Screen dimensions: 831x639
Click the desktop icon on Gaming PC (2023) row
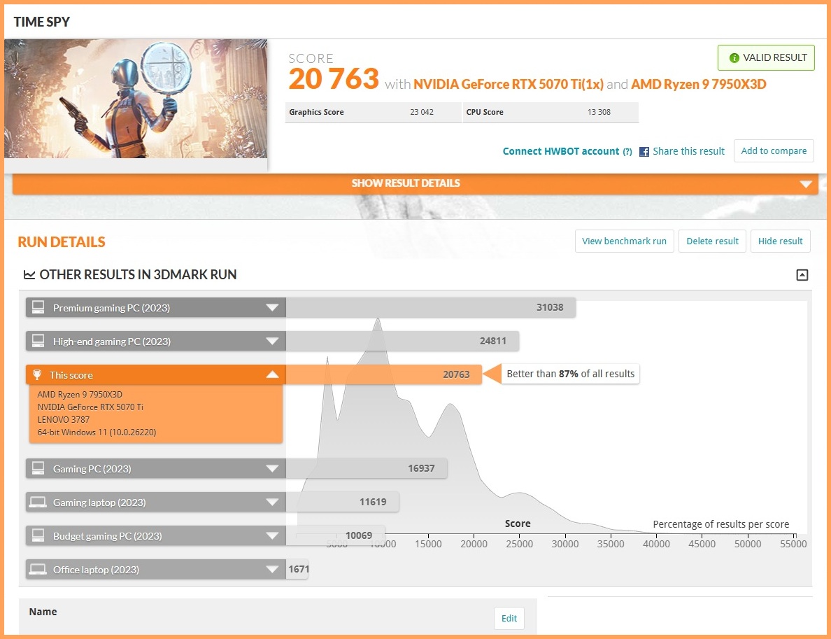point(38,468)
